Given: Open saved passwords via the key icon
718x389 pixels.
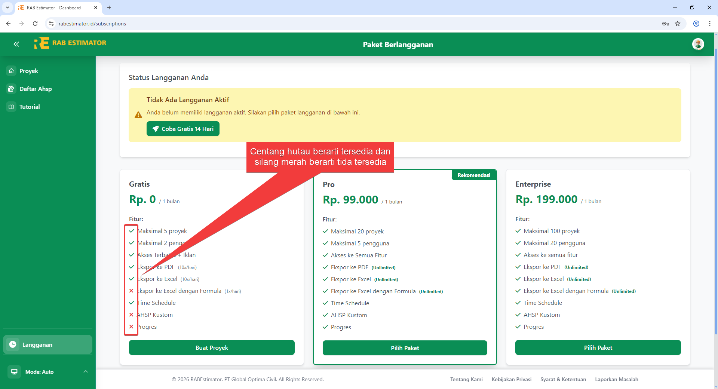Looking at the screenshot, I should 666,23.
